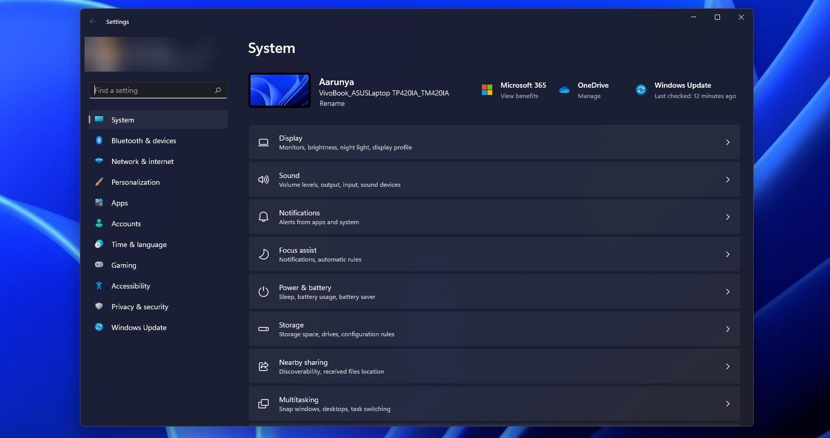
Task: Click Rename under device name
Action: pos(332,103)
